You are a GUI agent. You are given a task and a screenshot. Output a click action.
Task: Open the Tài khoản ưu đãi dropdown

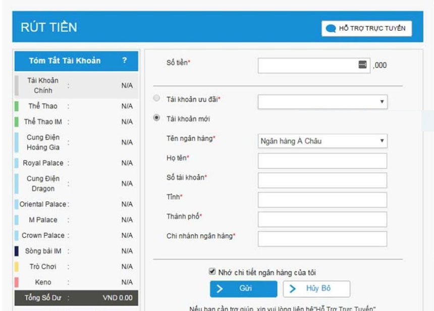coord(322,101)
